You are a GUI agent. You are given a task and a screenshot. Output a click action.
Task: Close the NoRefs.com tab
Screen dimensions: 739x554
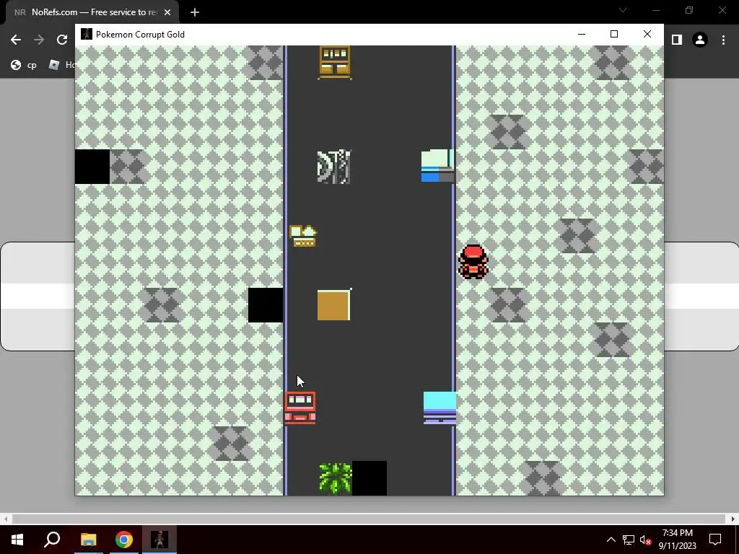[x=167, y=12]
